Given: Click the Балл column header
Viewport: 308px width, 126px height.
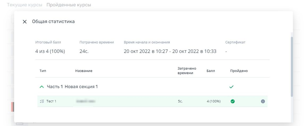Looking at the screenshot, I should [210, 71].
